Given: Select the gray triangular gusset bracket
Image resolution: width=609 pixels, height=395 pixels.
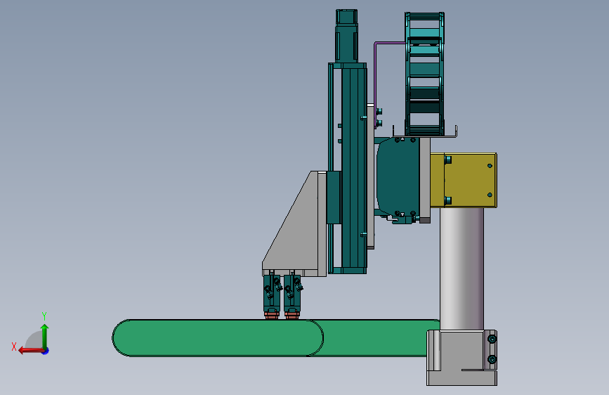Looking at the screenshot, I should 294,224.
